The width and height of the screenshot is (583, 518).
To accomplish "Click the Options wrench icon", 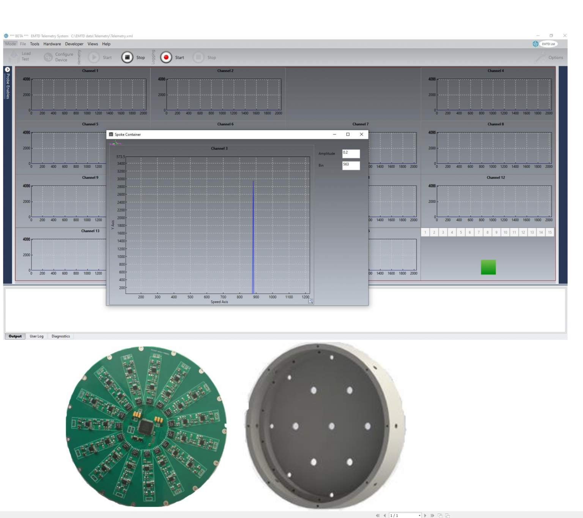I will click(x=541, y=57).
